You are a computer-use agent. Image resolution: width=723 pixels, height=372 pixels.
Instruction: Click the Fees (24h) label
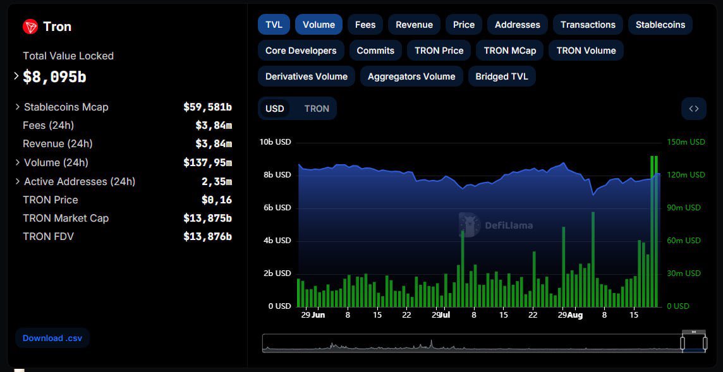[49, 126]
